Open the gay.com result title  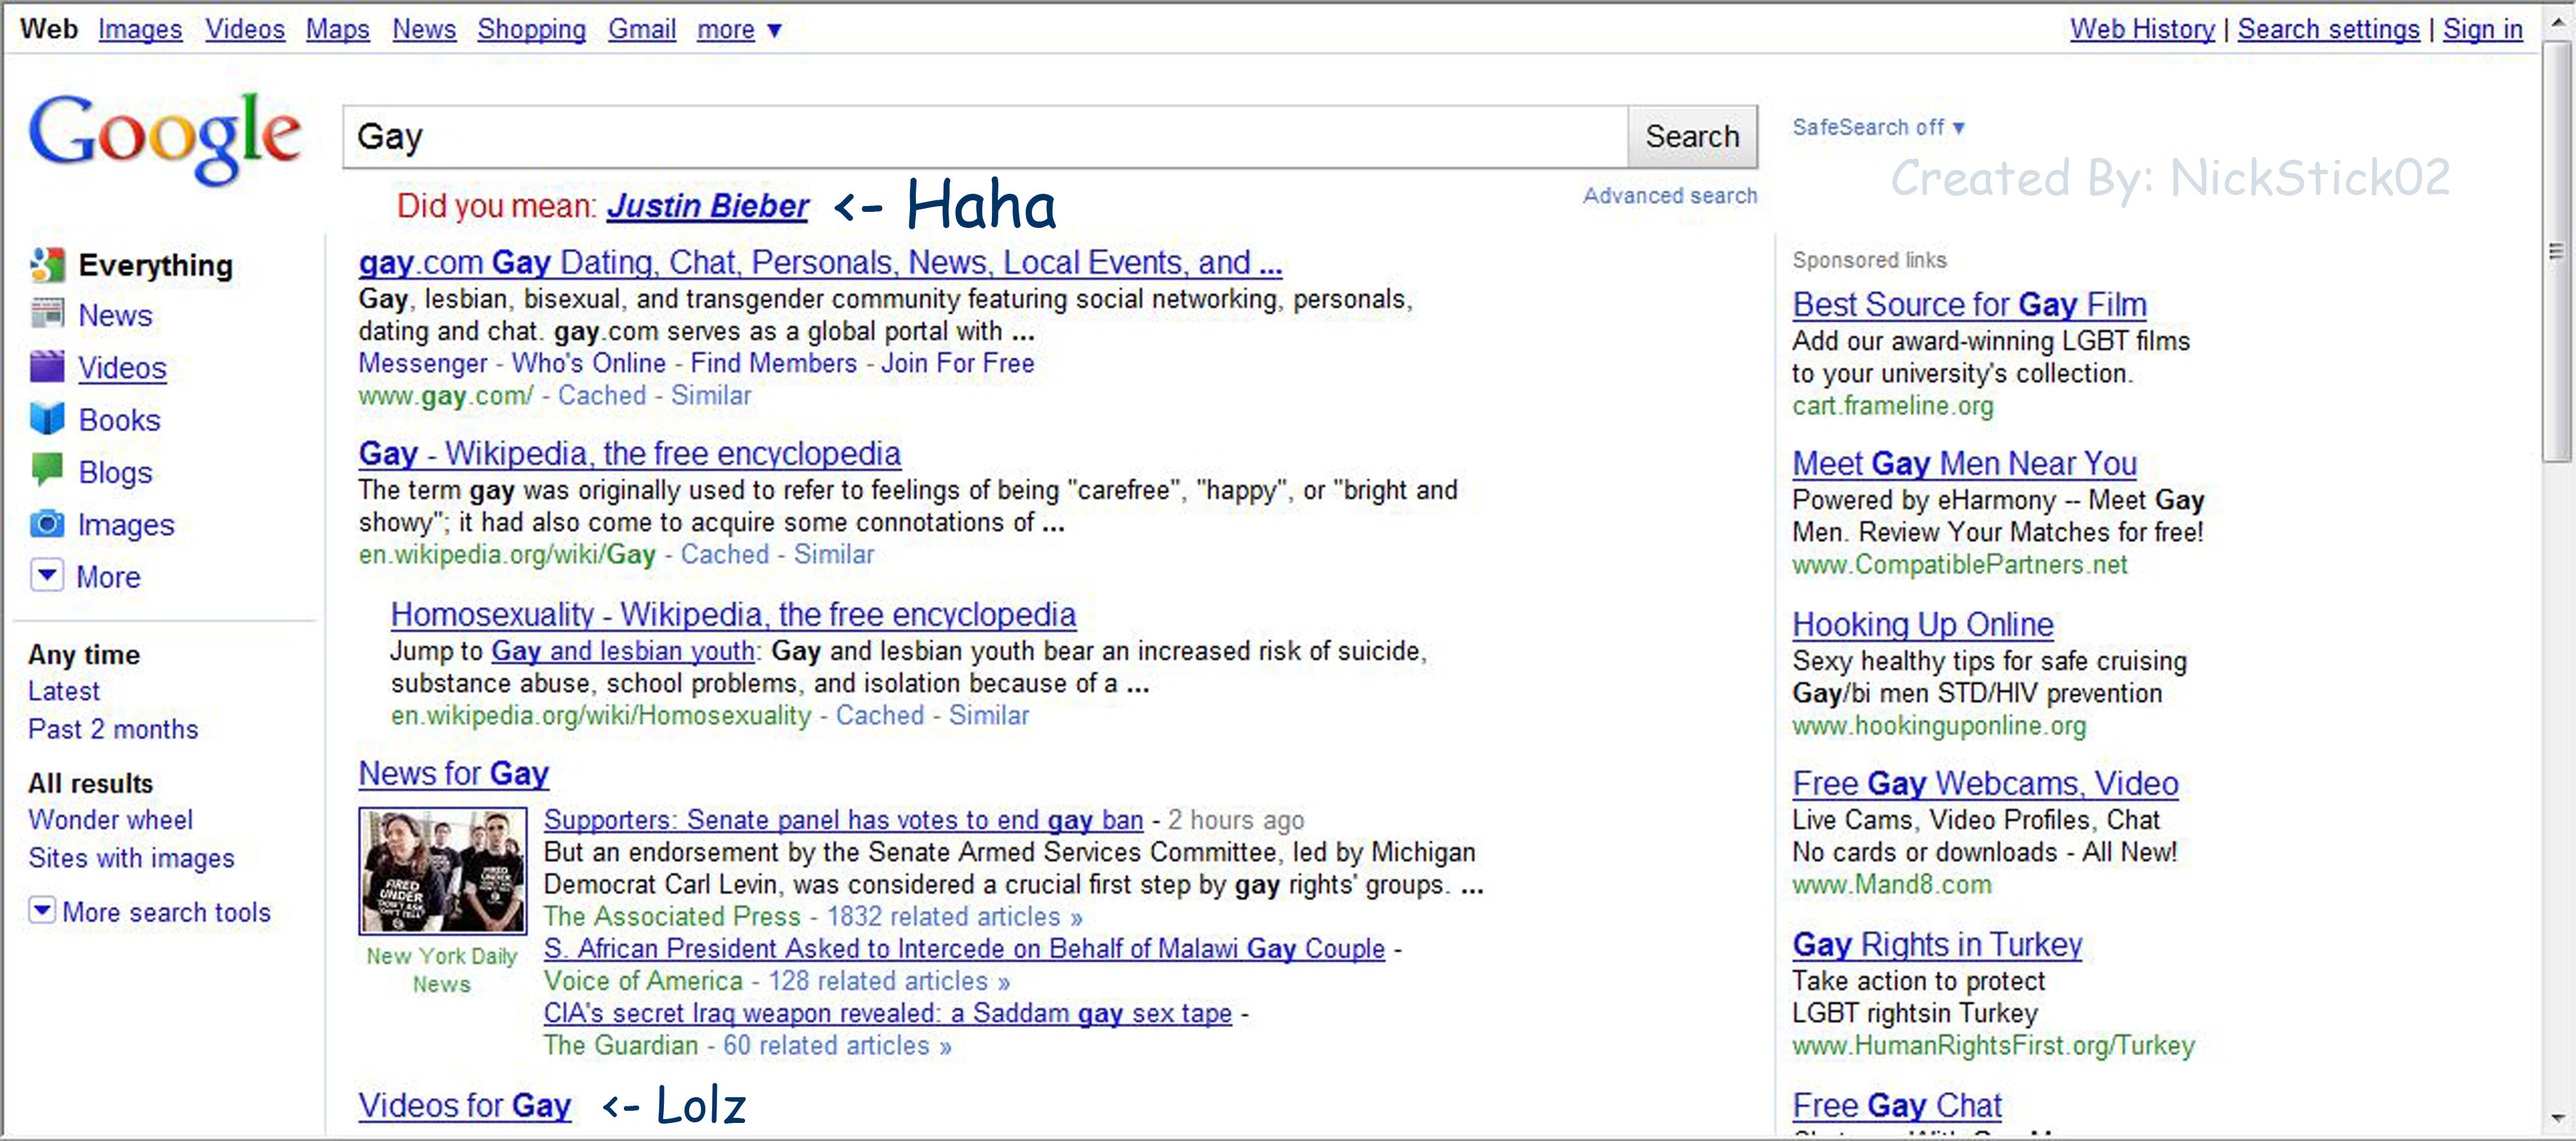coord(820,263)
